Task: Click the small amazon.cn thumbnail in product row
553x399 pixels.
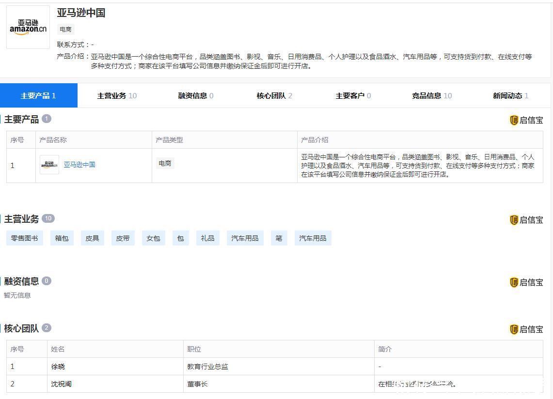Action: 49,165
